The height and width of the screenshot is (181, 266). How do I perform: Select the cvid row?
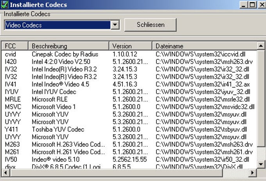click(129, 54)
